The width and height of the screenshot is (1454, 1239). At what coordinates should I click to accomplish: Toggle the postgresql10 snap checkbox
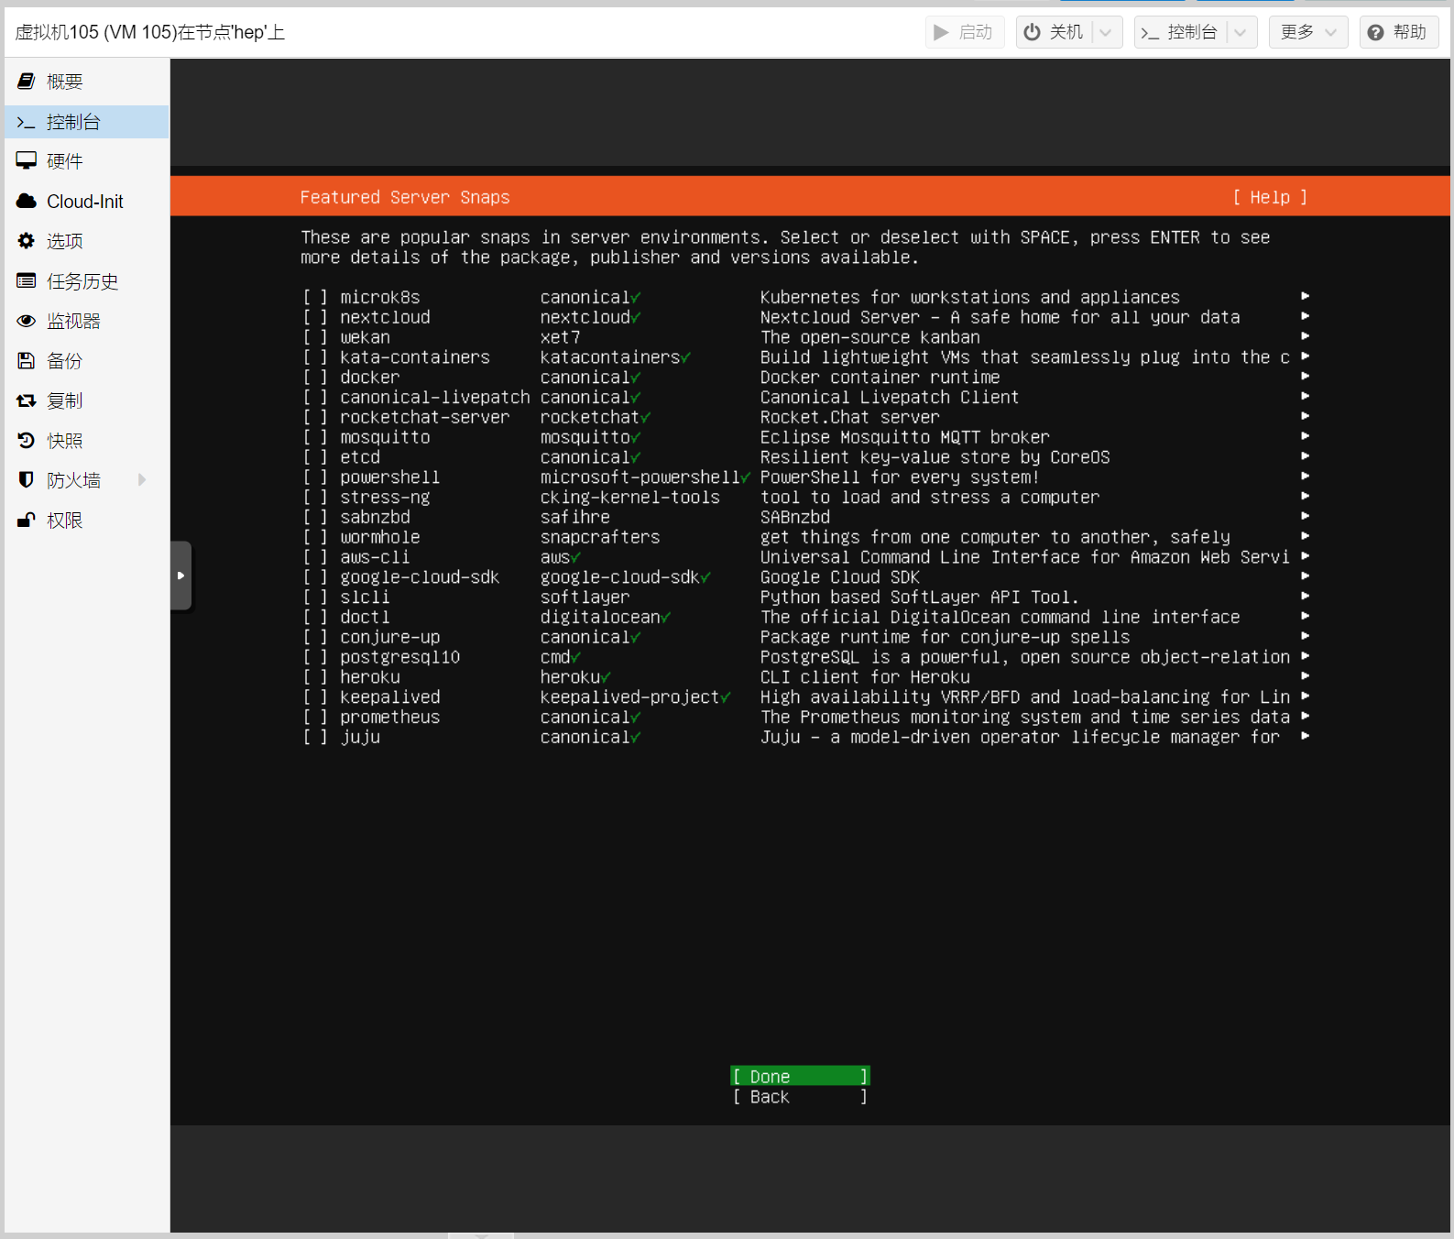(315, 657)
